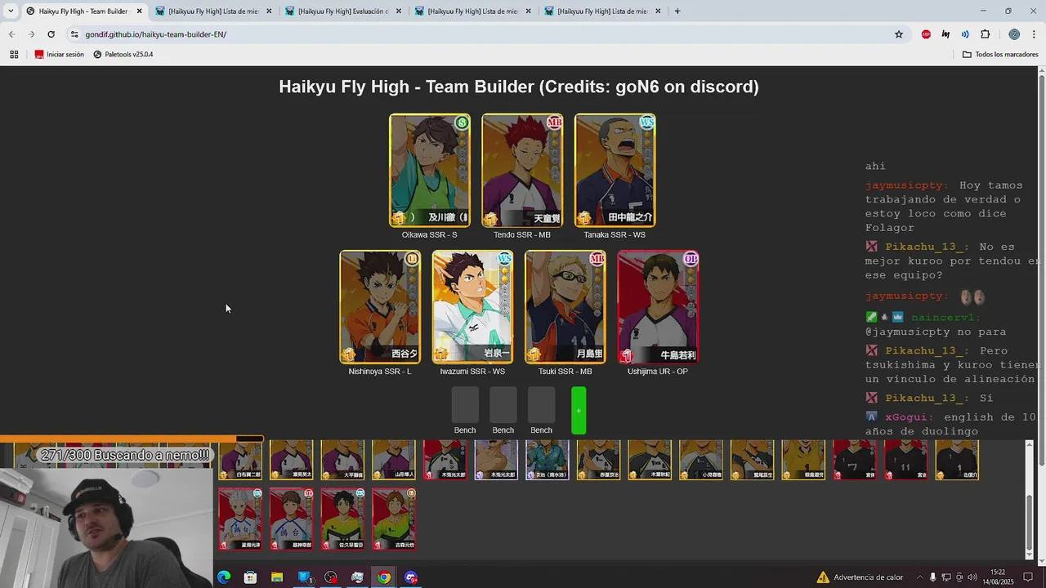Open Microsoft Edge from the taskbar
Screen dimensions: 1046x588
[224, 577]
